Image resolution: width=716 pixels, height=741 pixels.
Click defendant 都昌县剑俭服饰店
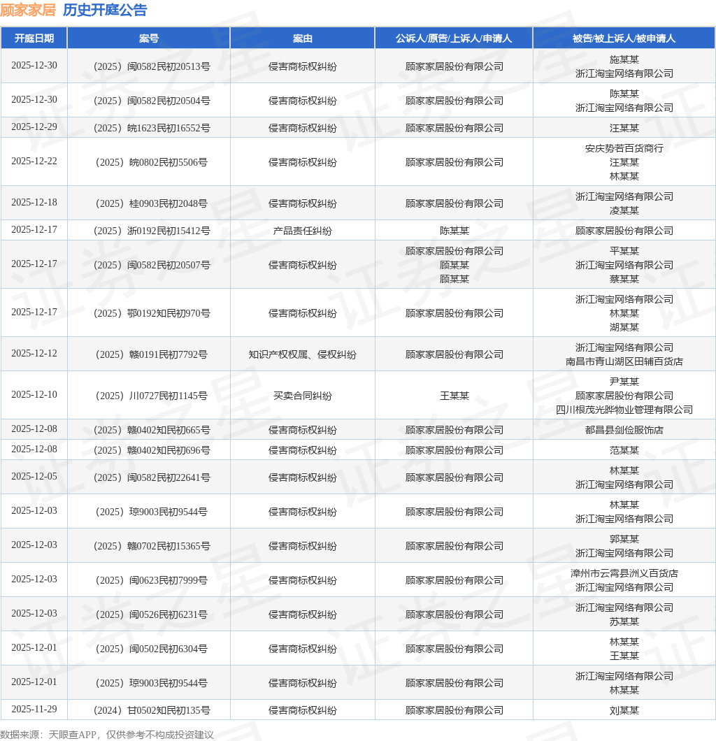pyautogui.click(x=624, y=430)
